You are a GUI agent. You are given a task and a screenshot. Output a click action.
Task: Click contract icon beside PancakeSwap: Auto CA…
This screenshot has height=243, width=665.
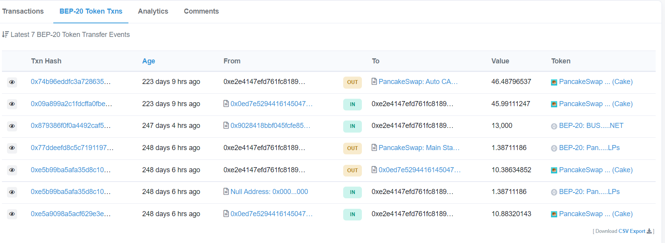[x=374, y=82]
